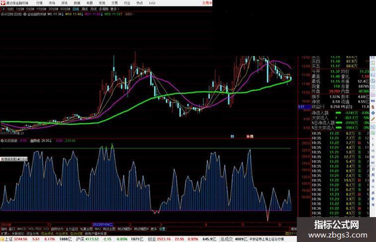Image resolution: width=376 pixels, height=242 pixels.
Task: Open the 市场 menu
Action: (52, 3)
